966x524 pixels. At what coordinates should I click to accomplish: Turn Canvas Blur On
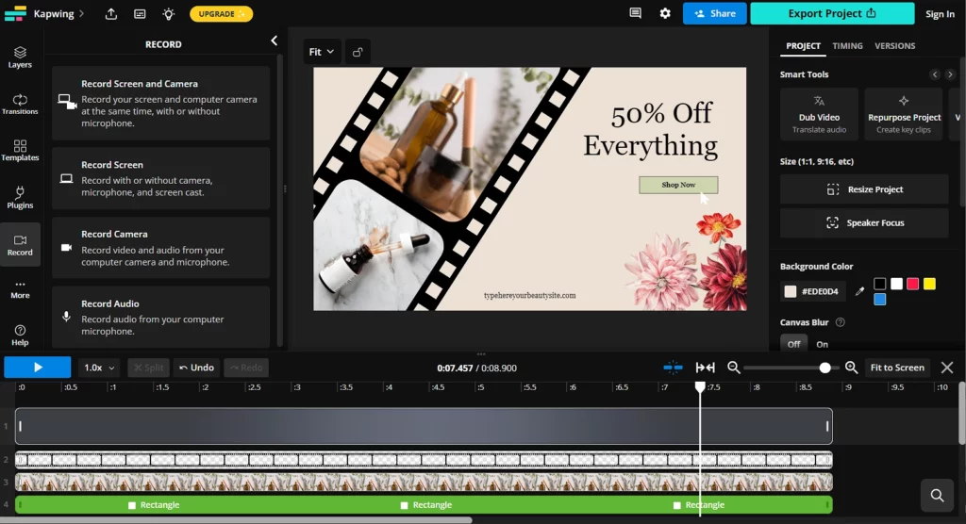(x=822, y=344)
